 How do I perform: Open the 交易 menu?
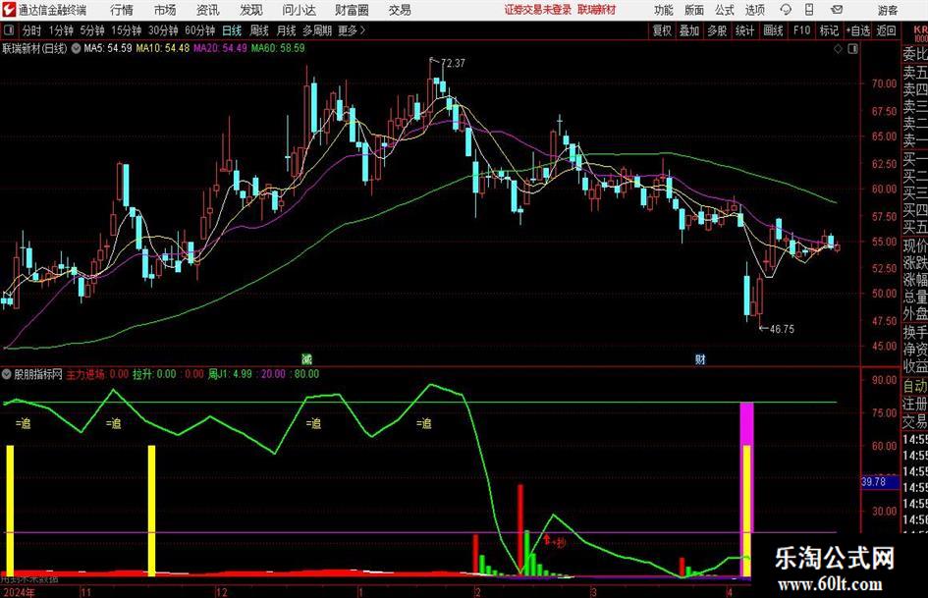click(400, 10)
